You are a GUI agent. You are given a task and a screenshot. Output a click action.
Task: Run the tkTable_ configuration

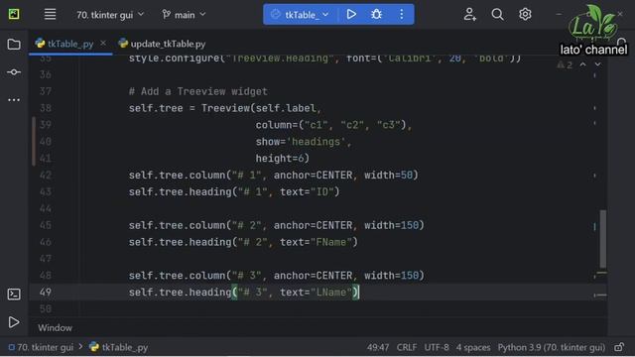(x=351, y=15)
